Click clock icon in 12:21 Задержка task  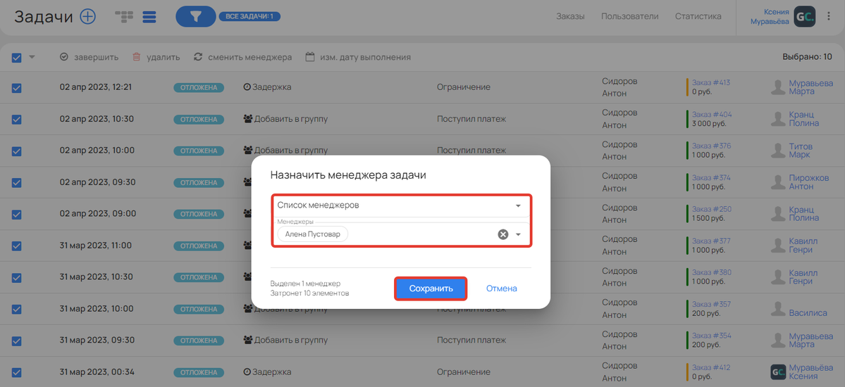[x=247, y=87]
